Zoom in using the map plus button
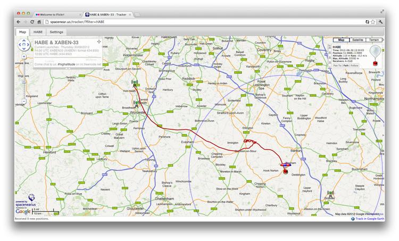Viewport: 399px width, 241px height. (24, 56)
